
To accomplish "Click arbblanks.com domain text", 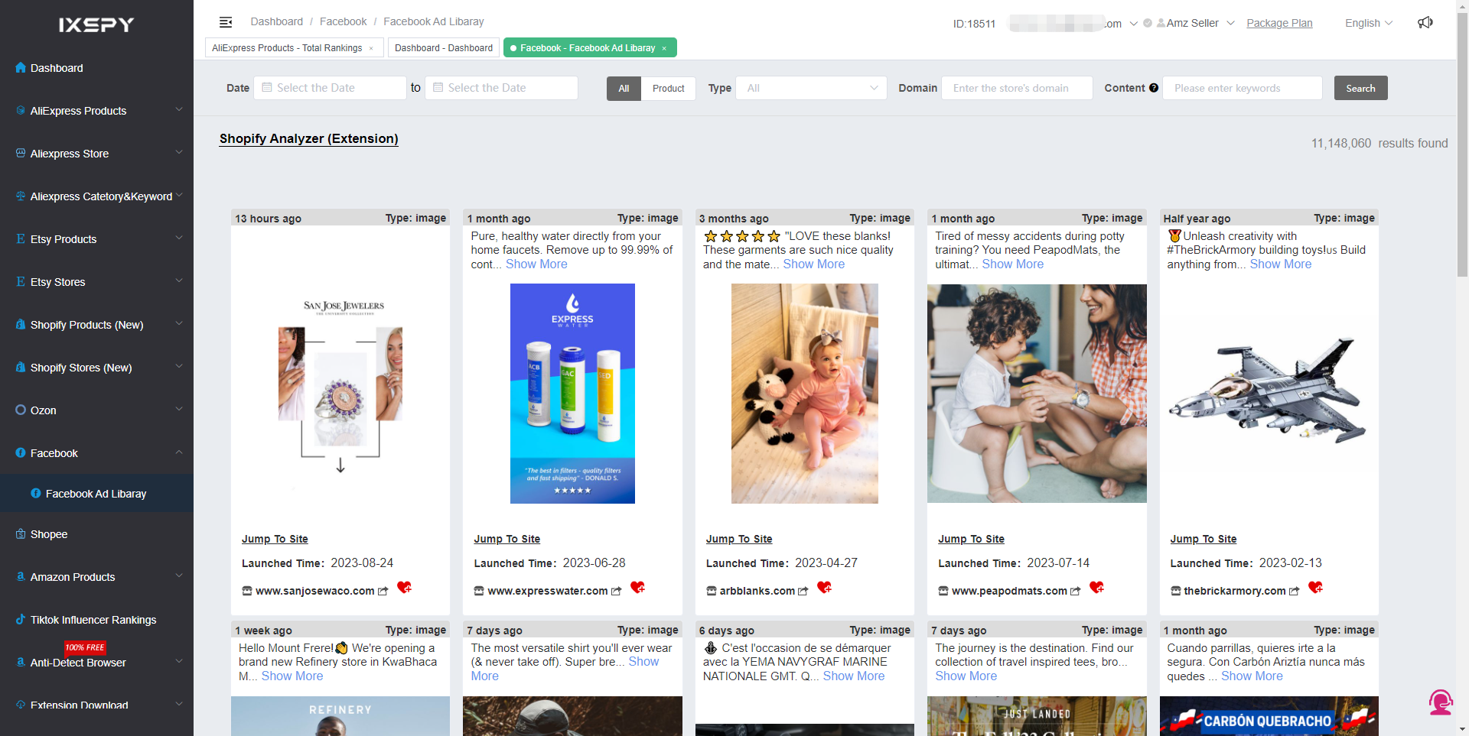I will click(757, 591).
